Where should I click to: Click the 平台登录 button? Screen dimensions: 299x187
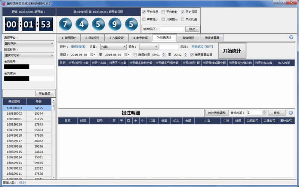coord(45,93)
